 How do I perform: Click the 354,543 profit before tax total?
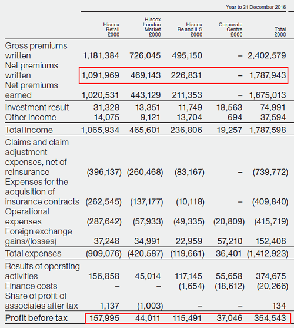click(270, 318)
